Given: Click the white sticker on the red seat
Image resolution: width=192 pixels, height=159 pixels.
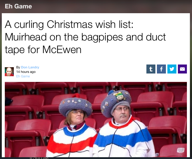Looking at the screenshot, I should [181, 150].
